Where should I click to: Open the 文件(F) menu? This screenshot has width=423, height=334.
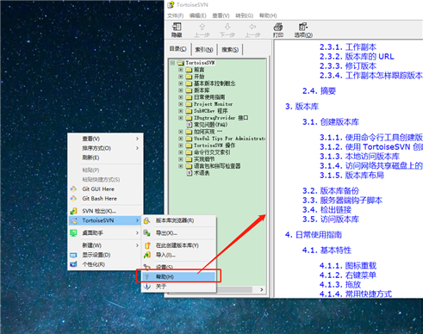(x=176, y=15)
